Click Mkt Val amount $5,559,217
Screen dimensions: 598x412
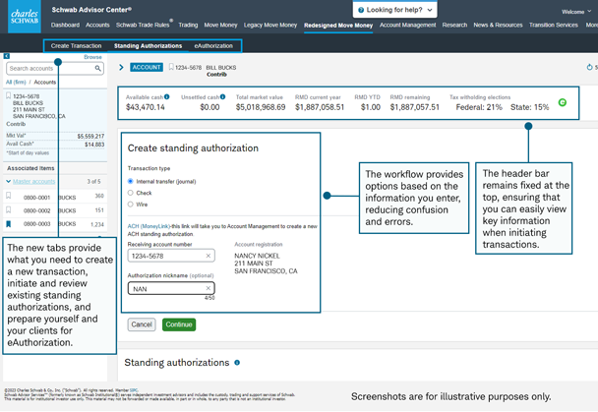[x=90, y=136]
